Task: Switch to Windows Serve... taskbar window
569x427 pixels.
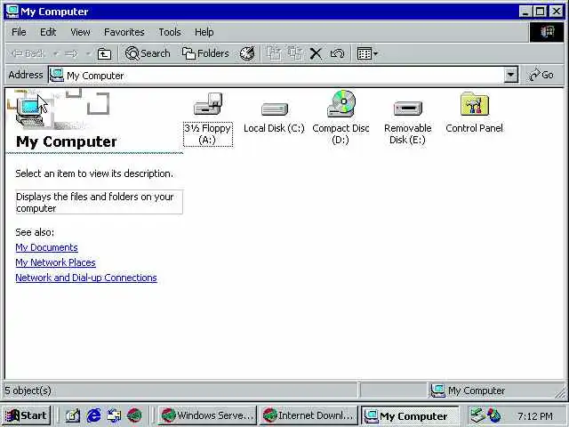Action: [x=207, y=415]
